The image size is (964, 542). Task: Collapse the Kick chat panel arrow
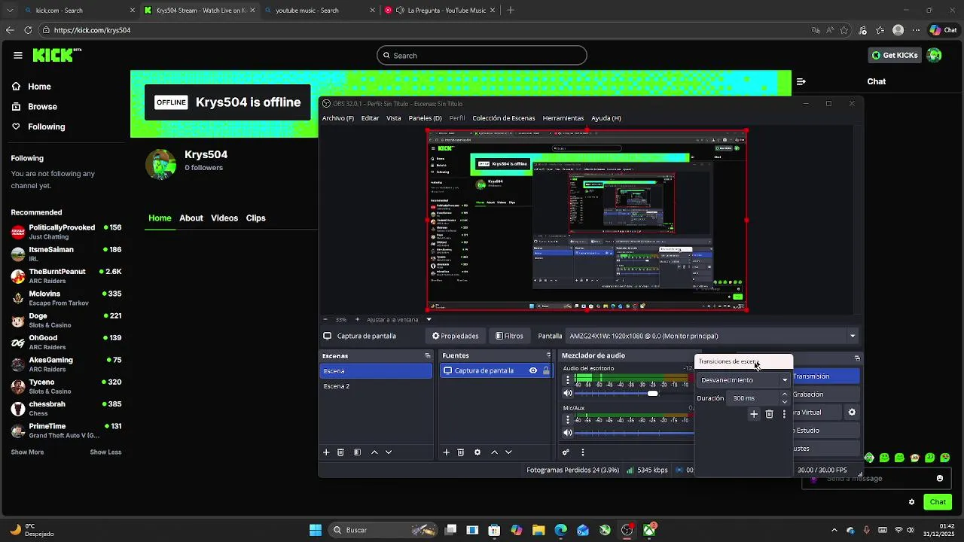coord(801,81)
